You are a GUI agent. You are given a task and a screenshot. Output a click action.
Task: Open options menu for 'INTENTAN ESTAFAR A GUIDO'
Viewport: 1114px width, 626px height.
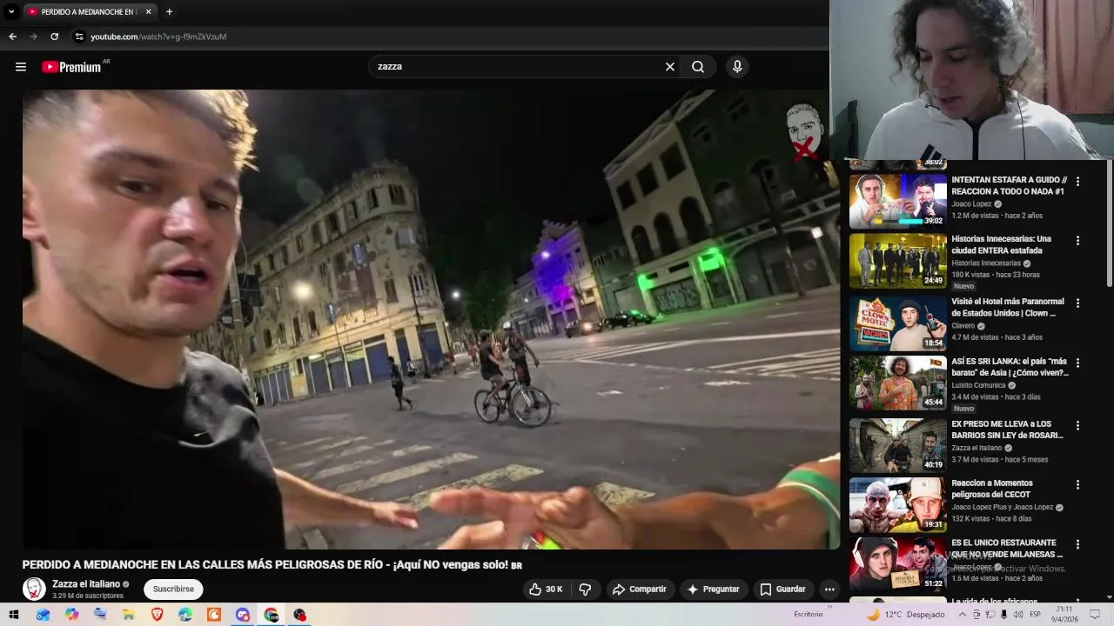(1077, 182)
